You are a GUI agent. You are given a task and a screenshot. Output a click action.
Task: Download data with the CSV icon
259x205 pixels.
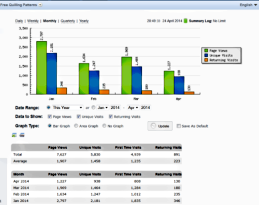(x=22, y=135)
